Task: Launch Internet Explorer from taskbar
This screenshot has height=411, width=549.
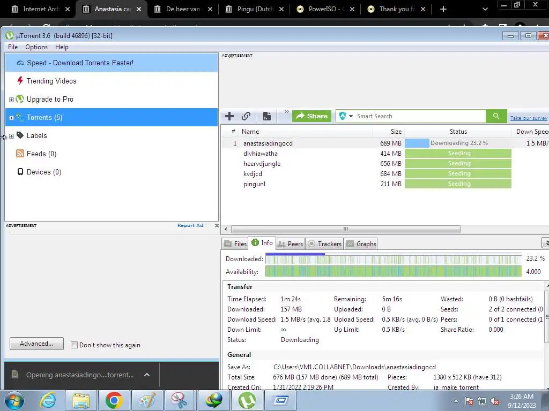Action: (48, 400)
